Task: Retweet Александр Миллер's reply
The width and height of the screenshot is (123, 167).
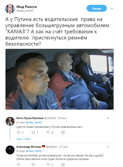Action: pyautogui.click(x=33, y=165)
